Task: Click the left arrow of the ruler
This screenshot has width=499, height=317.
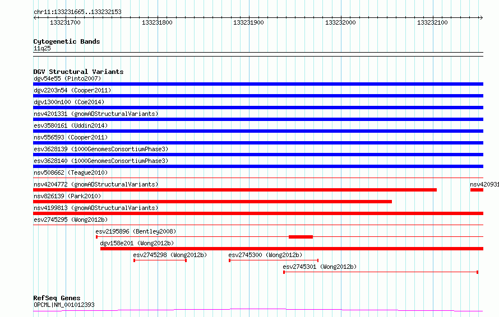Action: pyautogui.click(x=35, y=17)
